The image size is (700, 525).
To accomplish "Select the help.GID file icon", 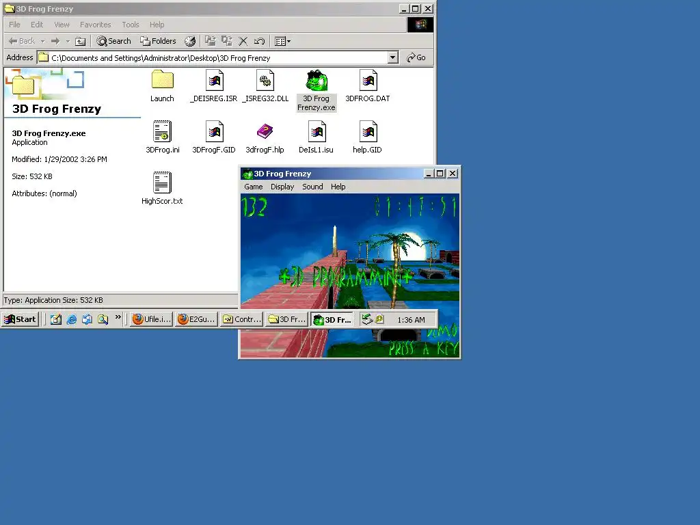I will click(x=368, y=132).
